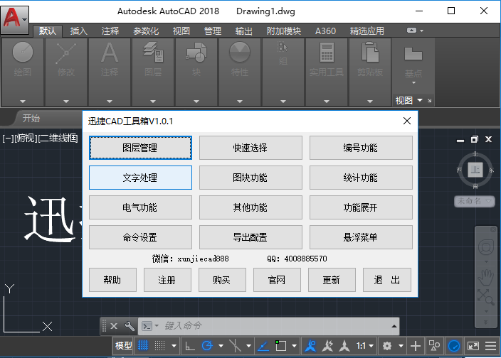Switch to the 管理 ribbon tab
501x358 pixels.
[213, 31]
